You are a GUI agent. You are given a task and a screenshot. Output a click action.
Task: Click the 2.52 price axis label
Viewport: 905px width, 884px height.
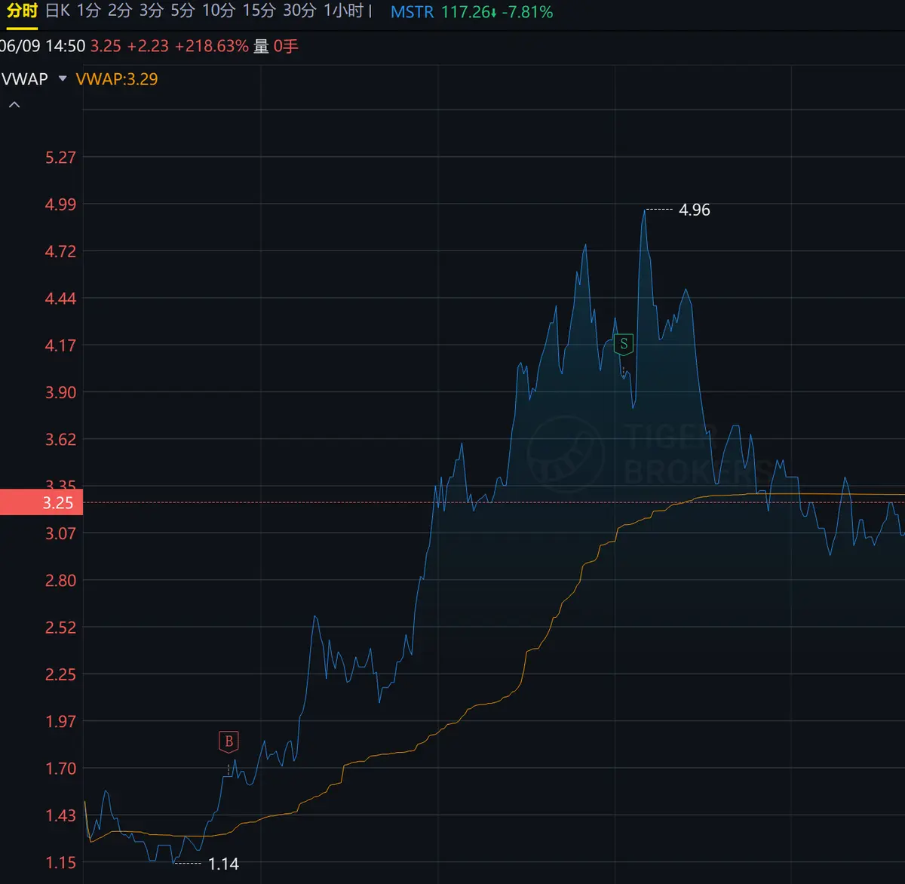tap(61, 627)
